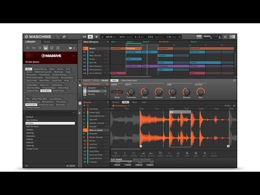This screenshot has width=260, height=195.
Task: Open the Reverb plug-in dropdown arrow
Action: point(105,94)
